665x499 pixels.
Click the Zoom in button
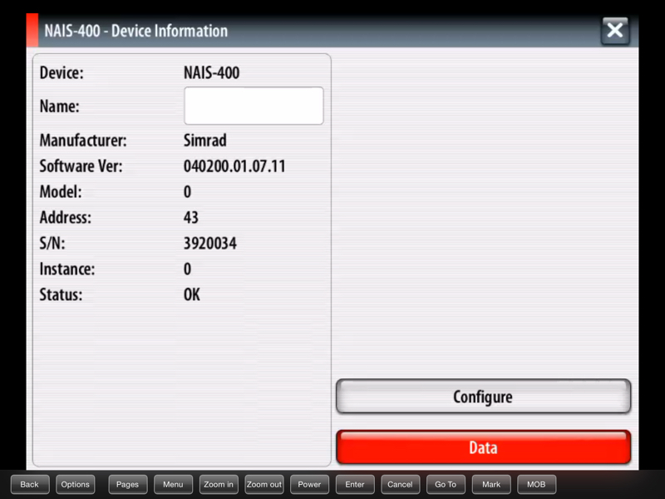click(219, 484)
